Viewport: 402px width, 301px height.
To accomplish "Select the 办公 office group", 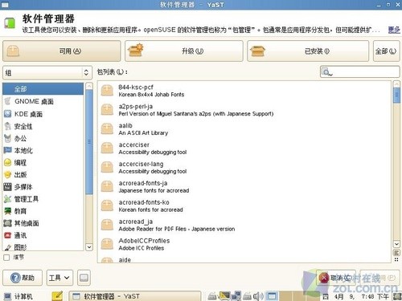I will tap(43, 138).
